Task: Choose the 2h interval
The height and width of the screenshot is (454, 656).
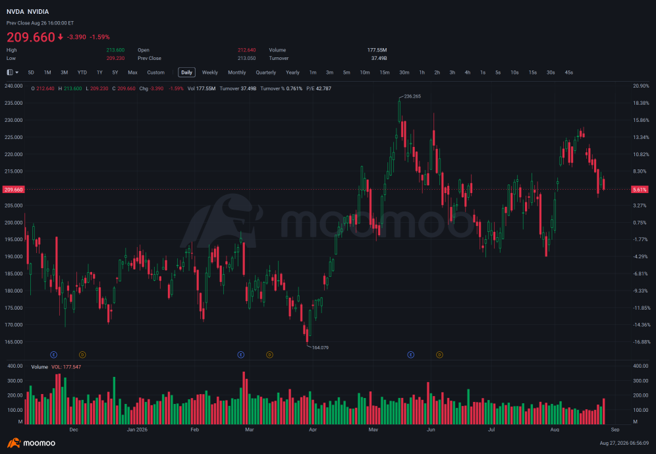Action: 437,72
